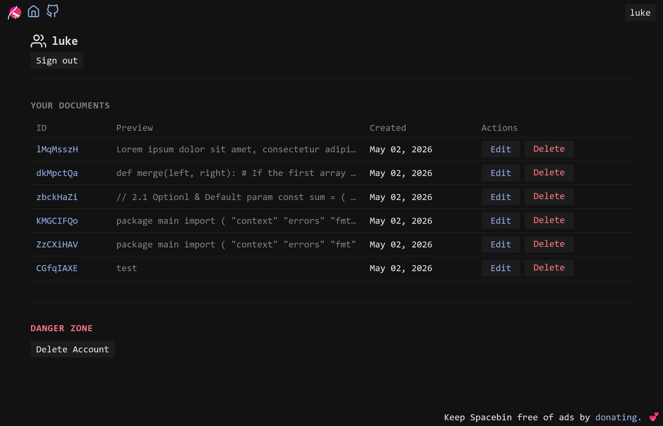
Task: Click the luke username heading
Action: click(x=65, y=41)
